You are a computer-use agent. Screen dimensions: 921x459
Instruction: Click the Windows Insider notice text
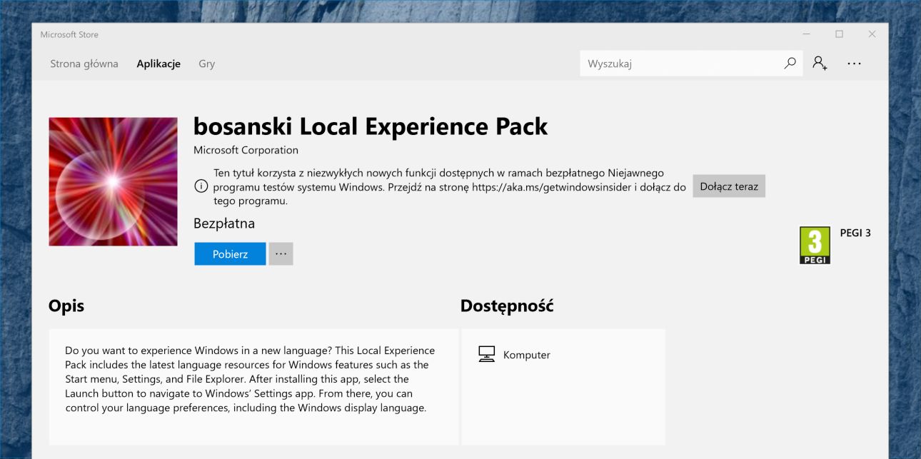[x=450, y=187]
